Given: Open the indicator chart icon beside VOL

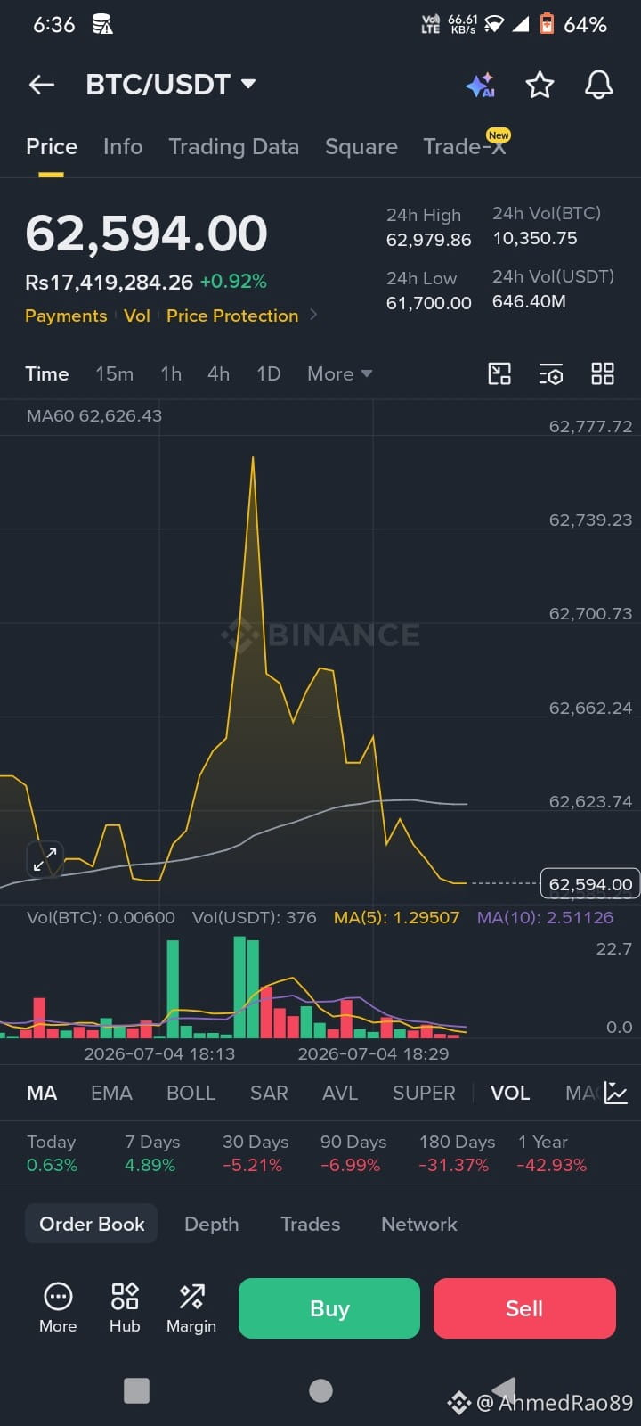Looking at the screenshot, I should (x=616, y=1093).
